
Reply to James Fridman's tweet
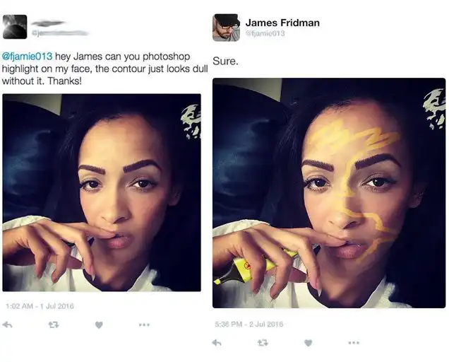click(217, 342)
